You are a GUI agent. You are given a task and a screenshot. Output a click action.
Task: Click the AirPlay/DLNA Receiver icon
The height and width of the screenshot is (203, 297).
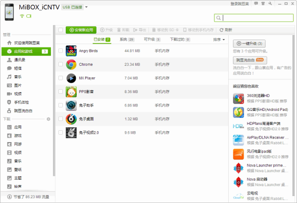pyautogui.click(x=239, y=140)
